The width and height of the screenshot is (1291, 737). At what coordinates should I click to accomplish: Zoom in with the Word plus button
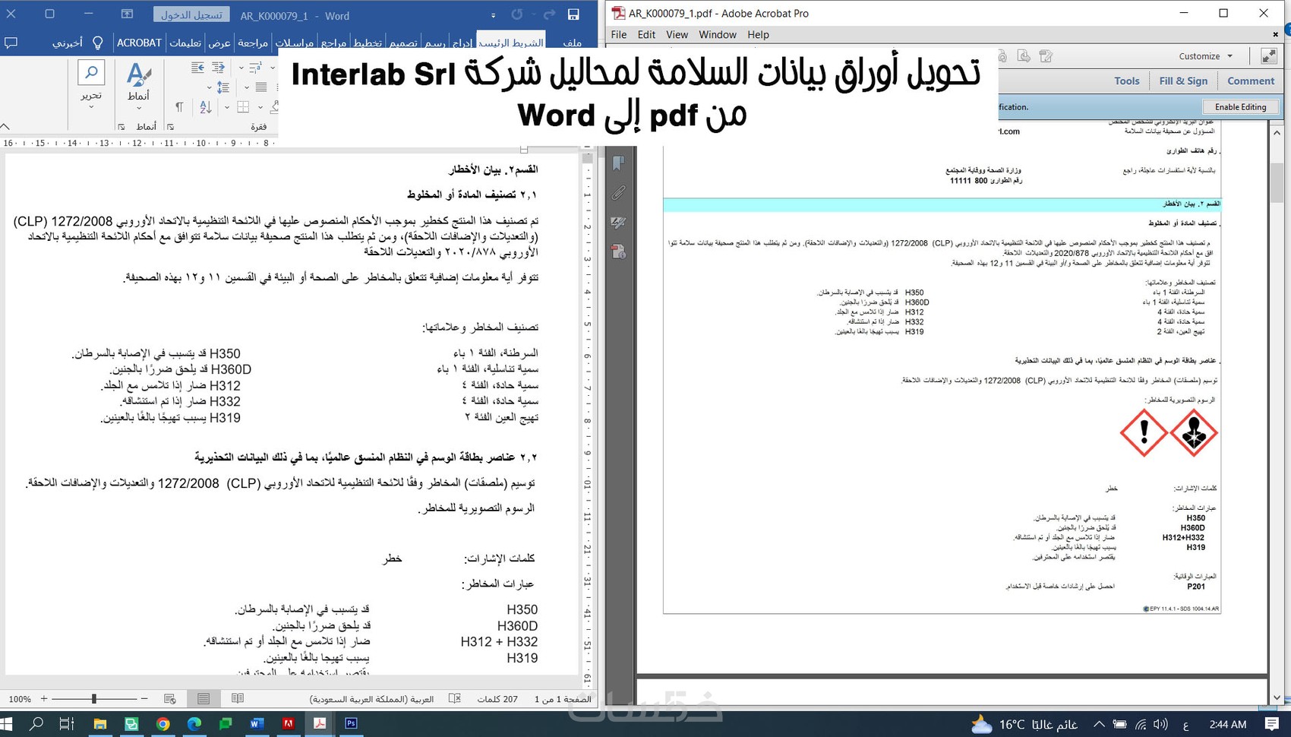[x=44, y=698]
